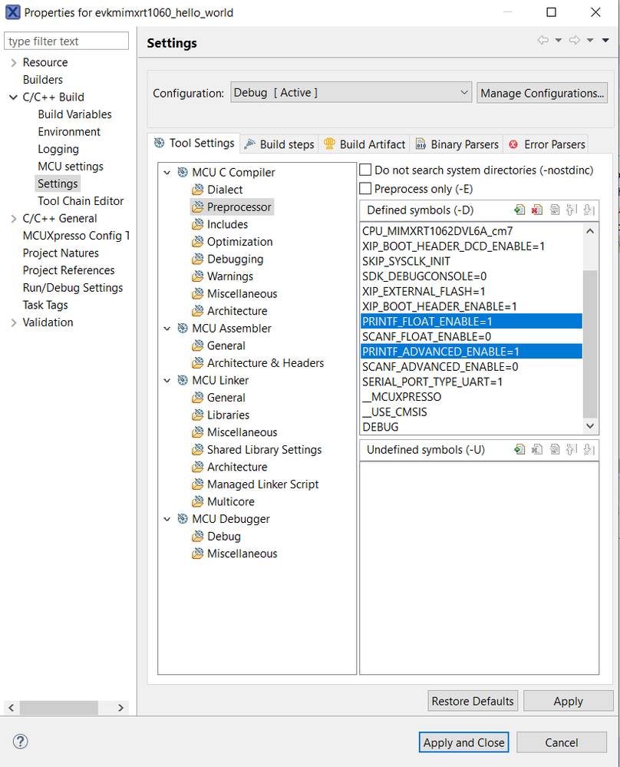Click Manage Configurations button
Viewport: 620px width, 767px height.
[542, 93]
